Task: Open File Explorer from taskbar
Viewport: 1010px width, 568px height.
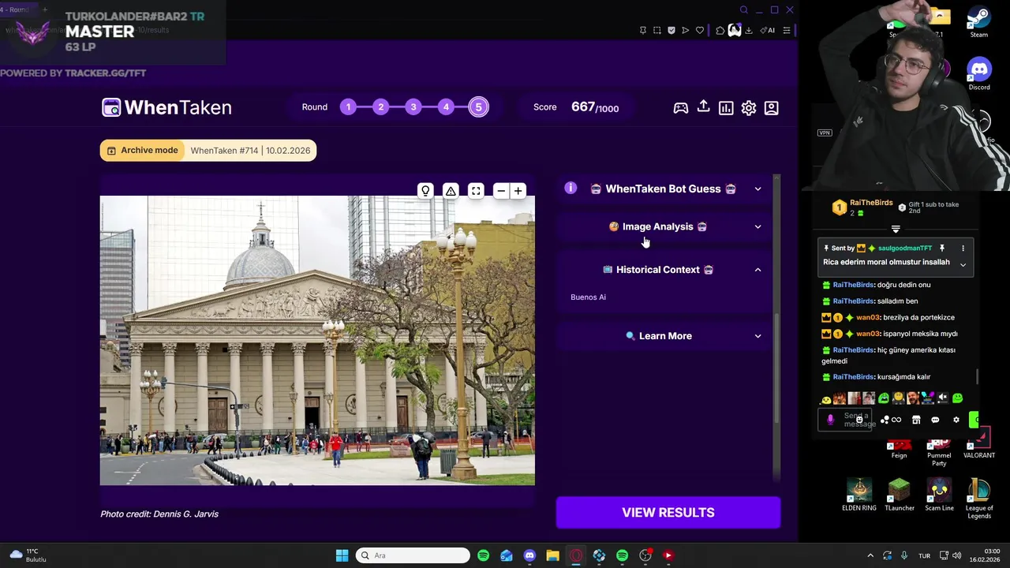Action: pos(552,555)
